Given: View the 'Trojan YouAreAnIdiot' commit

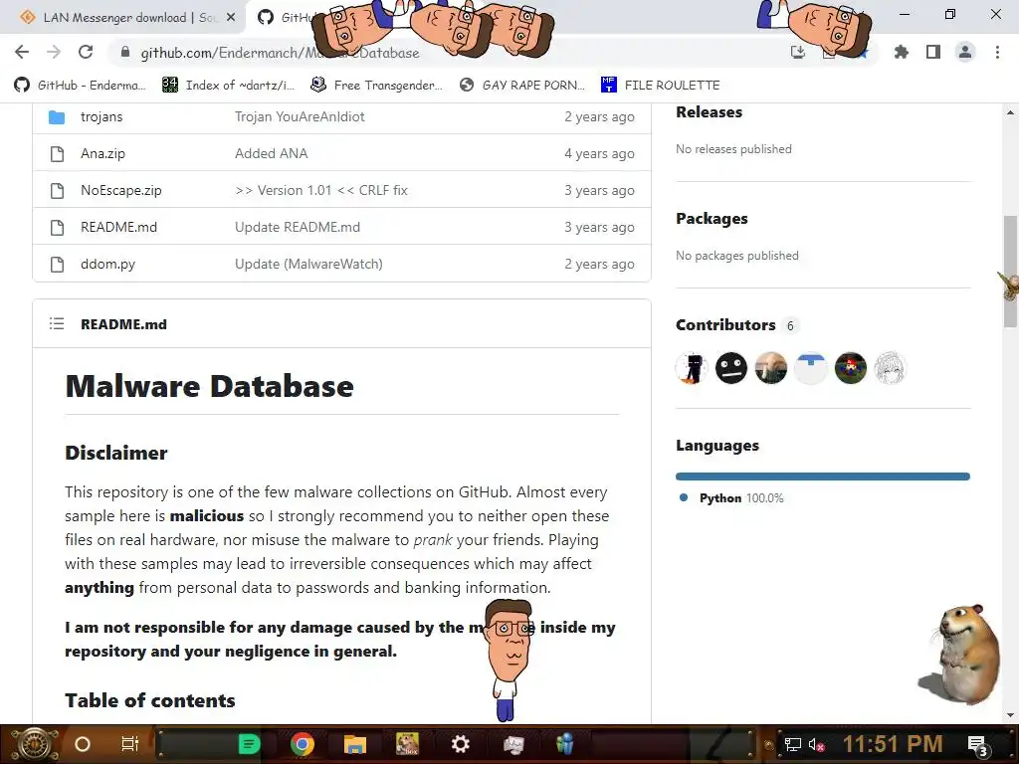Looking at the screenshot, I should point(300,117).
